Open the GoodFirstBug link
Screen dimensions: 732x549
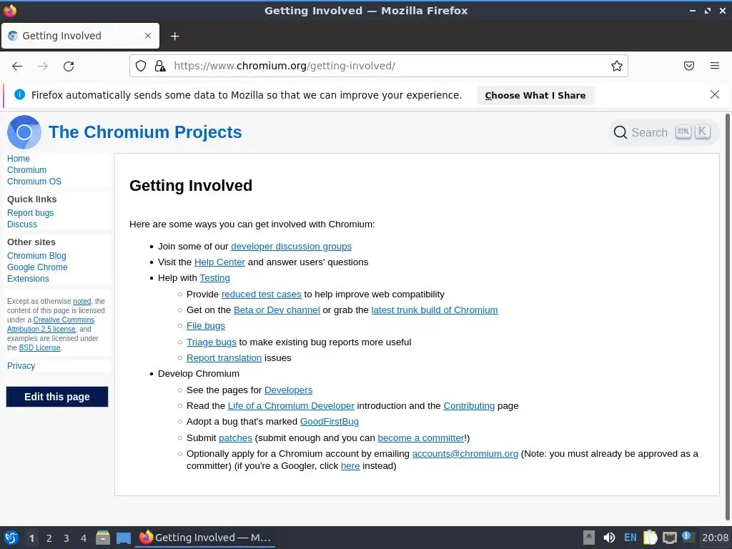(x=330, y=422)
